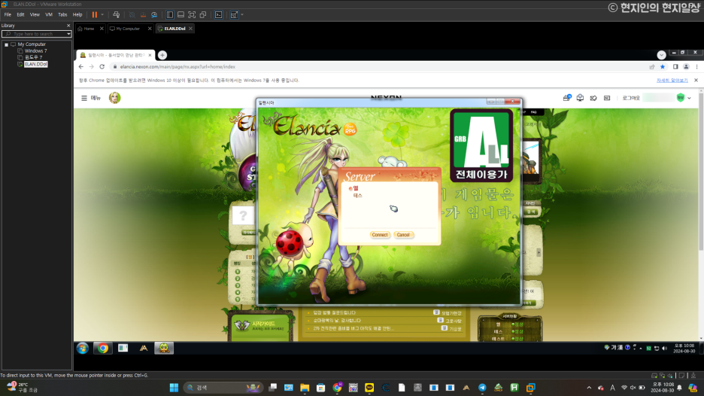The width and height of the screenshot is (704, 396).
Task: Open the Chrome tab search chevron
Action: [x=661, y=55]
